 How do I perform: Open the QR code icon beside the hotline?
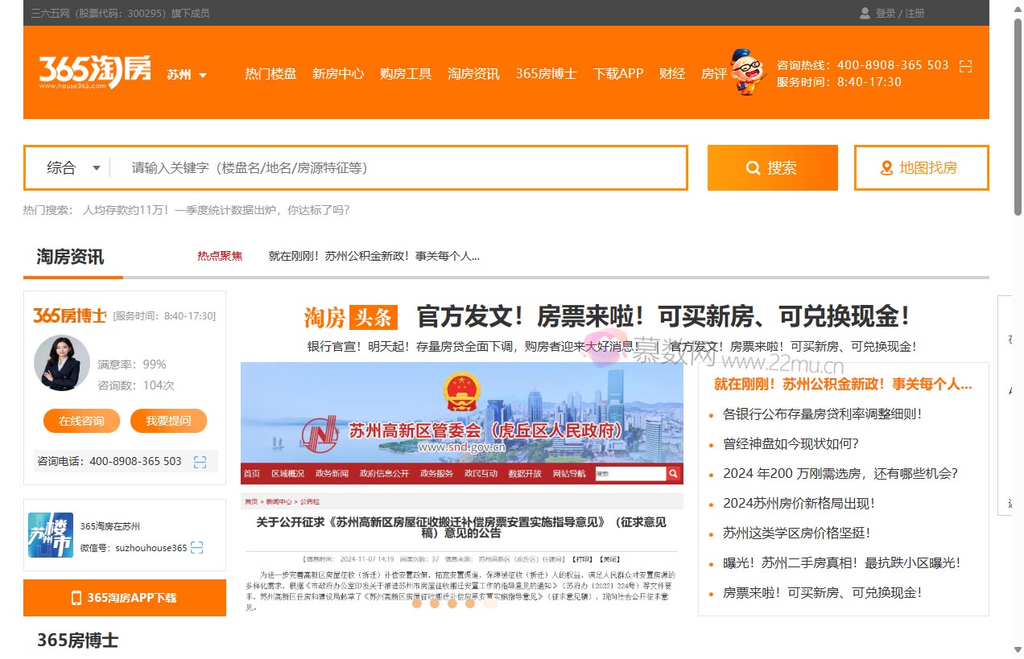[966, 66]
